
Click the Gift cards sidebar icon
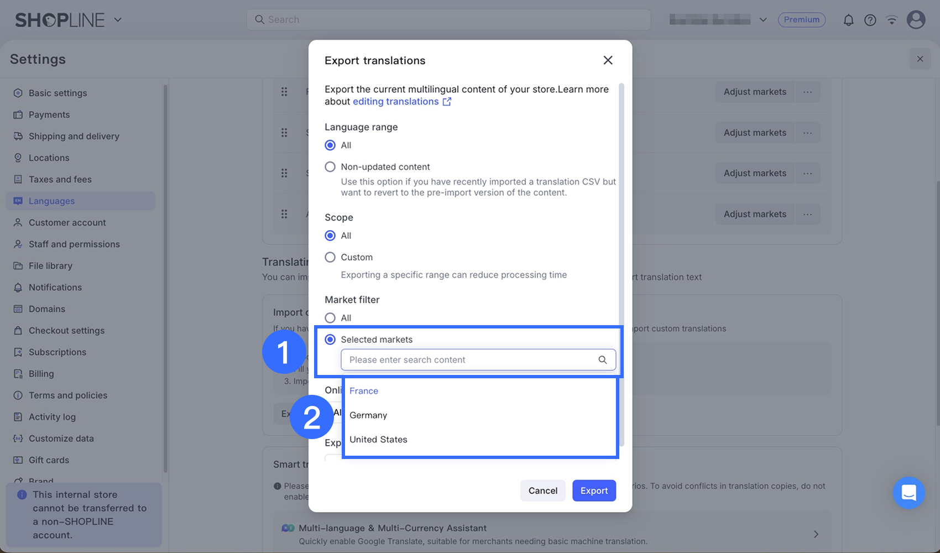(x=18, y=460)
